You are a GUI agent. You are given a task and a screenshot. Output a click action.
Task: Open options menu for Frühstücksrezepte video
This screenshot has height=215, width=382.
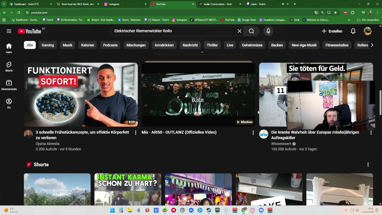135,132
